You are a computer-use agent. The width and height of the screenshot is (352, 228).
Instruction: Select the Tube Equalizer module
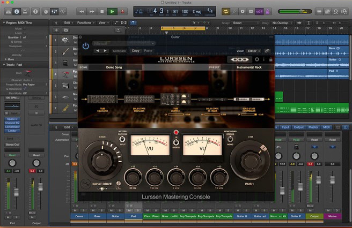[x=102, y=99]
